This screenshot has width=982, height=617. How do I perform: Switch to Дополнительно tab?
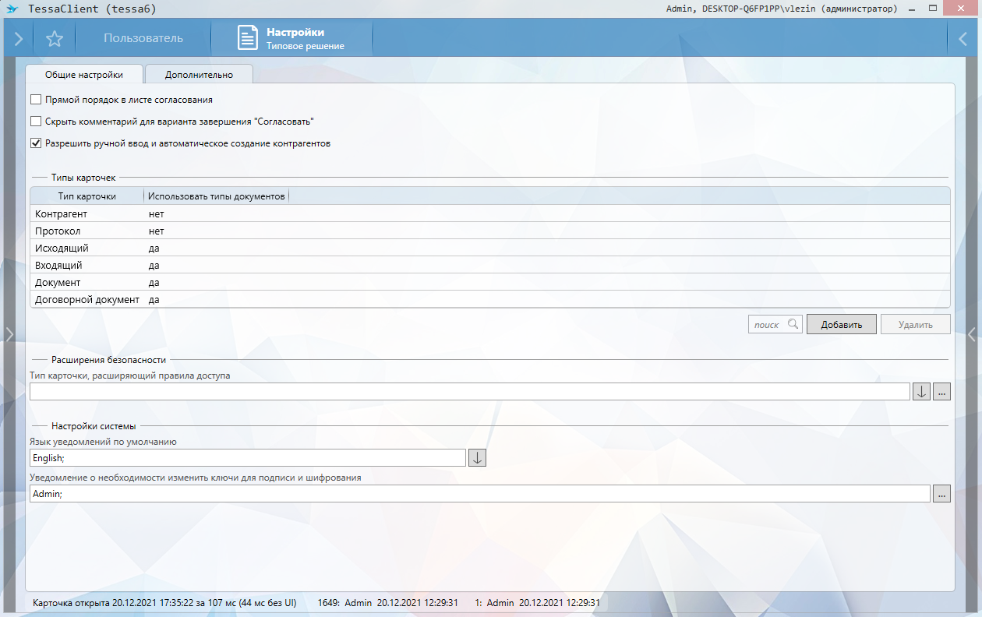coord(199,75)
